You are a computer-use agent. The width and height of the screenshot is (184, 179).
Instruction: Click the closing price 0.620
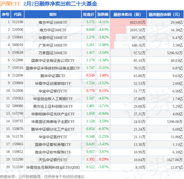tap(90, 144)
